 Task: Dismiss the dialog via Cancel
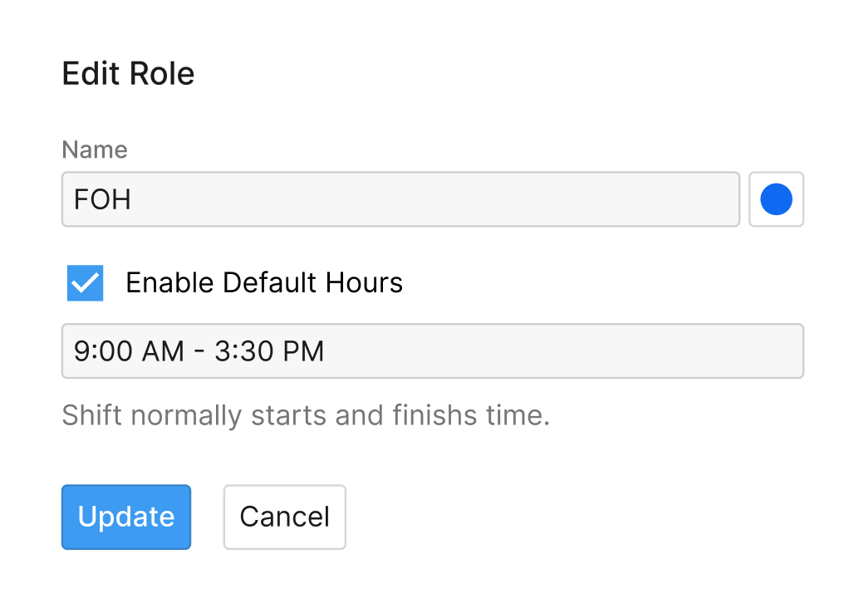point(284,517)
